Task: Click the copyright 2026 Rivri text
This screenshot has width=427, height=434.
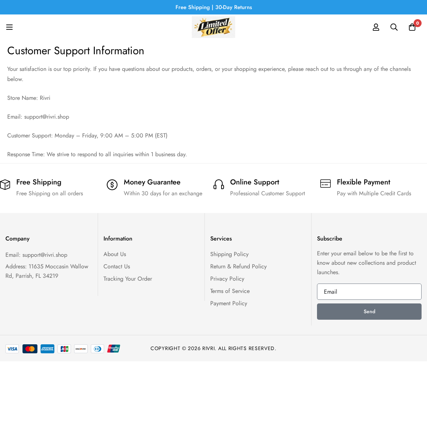Action: point(213,348)
